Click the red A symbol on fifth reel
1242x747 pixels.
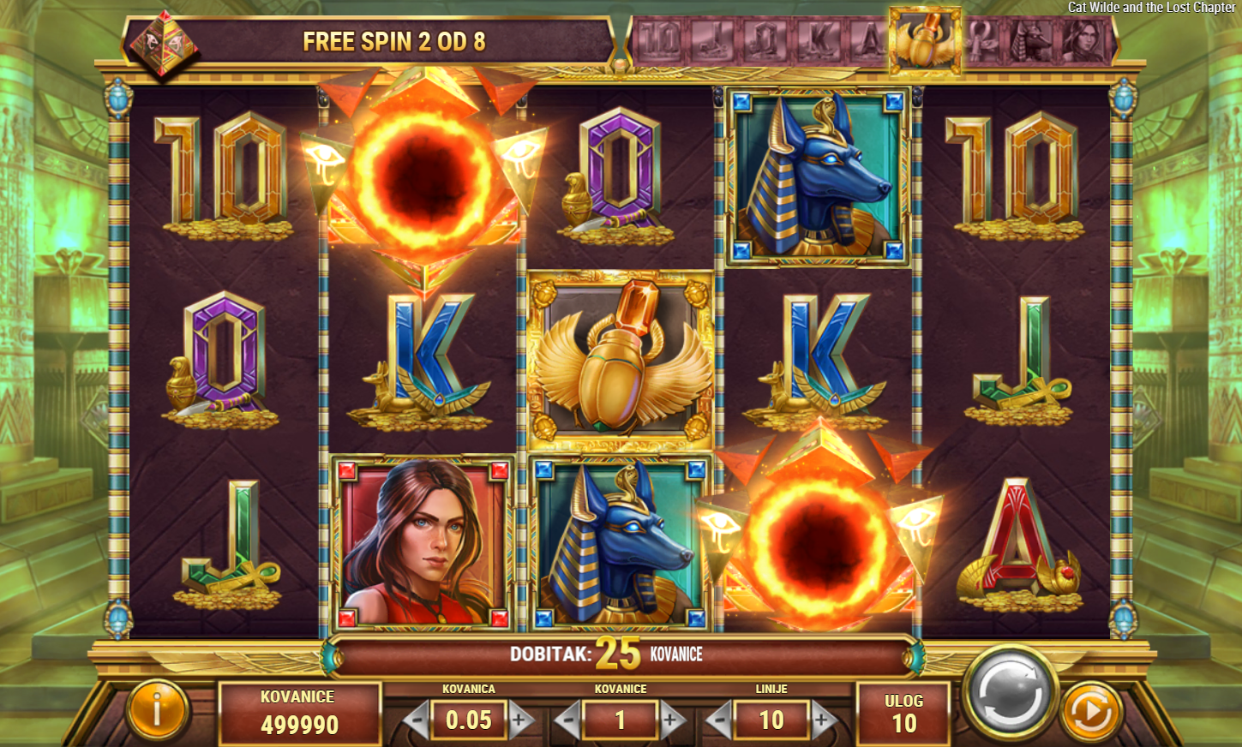pos(1017,547)
